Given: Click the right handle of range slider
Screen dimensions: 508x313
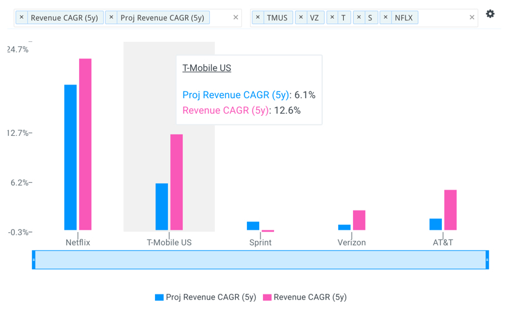Looking at the screenshot, I should point(487,260).
